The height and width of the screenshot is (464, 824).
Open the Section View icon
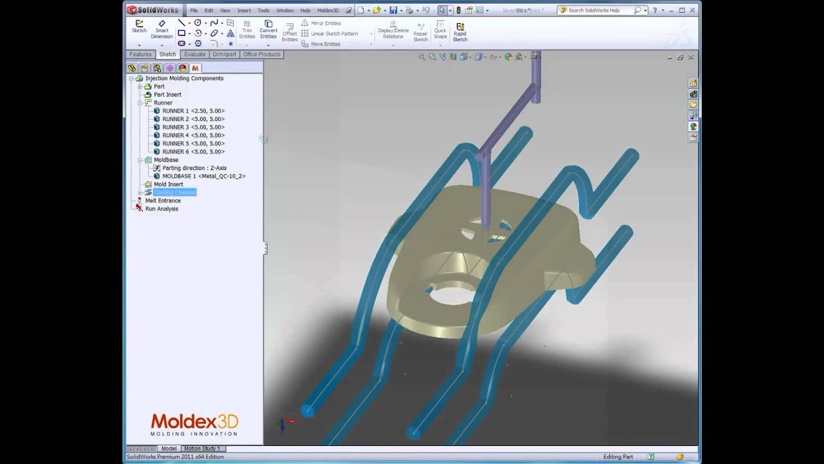click(453, 57)
